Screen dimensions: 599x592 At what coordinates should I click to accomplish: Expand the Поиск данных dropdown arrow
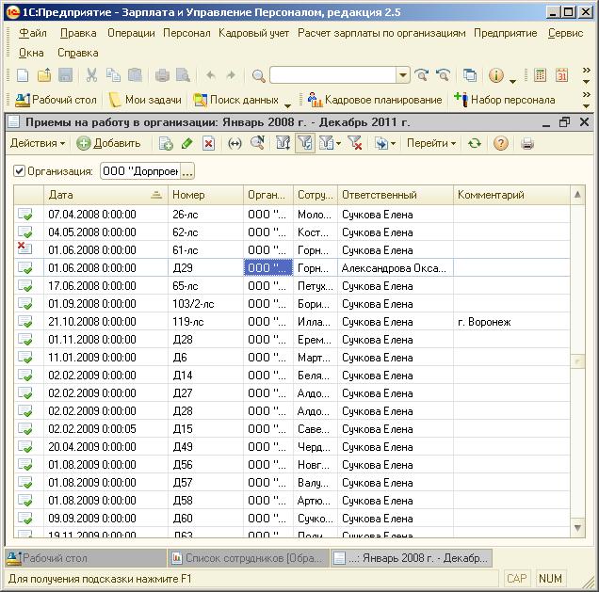point(287,105)
